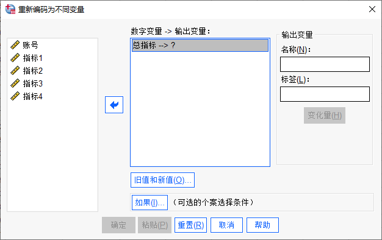382x240 pixels.
Task: Click the 标签(L) input field
Action: pyautogui.click(x=325, y=94)
